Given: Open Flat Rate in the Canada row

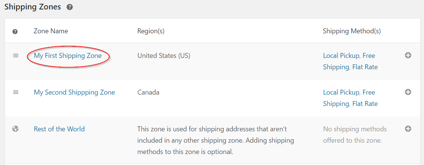Looking at the screenshot, I should (x=365, y=104).
